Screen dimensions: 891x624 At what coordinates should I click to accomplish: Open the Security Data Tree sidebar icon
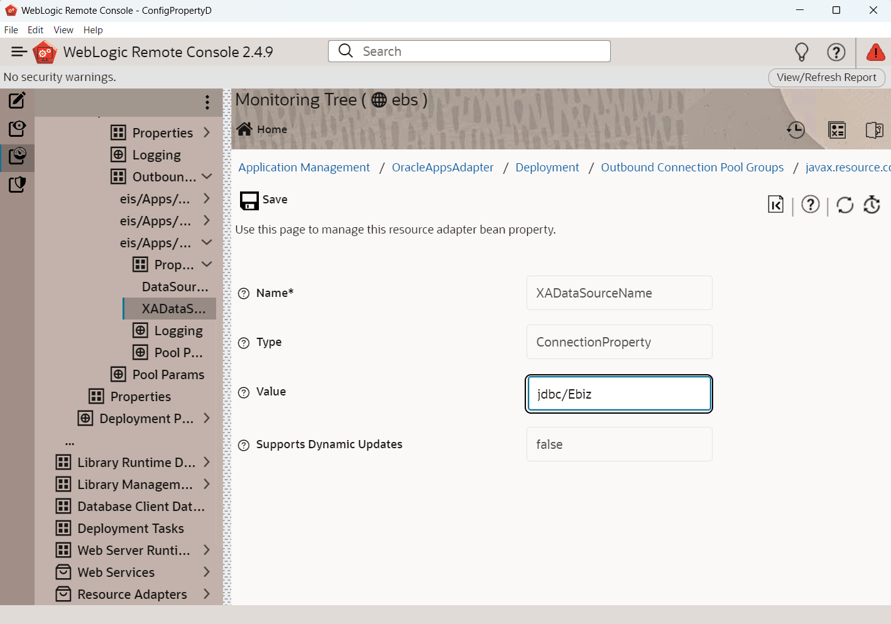coord(17,184)
